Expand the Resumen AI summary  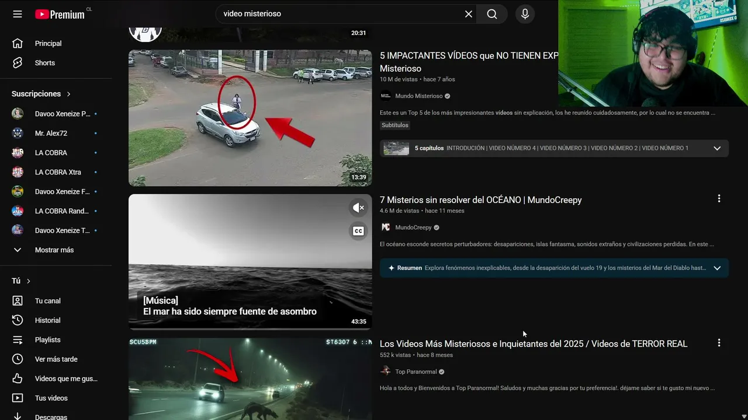point(554,268)
